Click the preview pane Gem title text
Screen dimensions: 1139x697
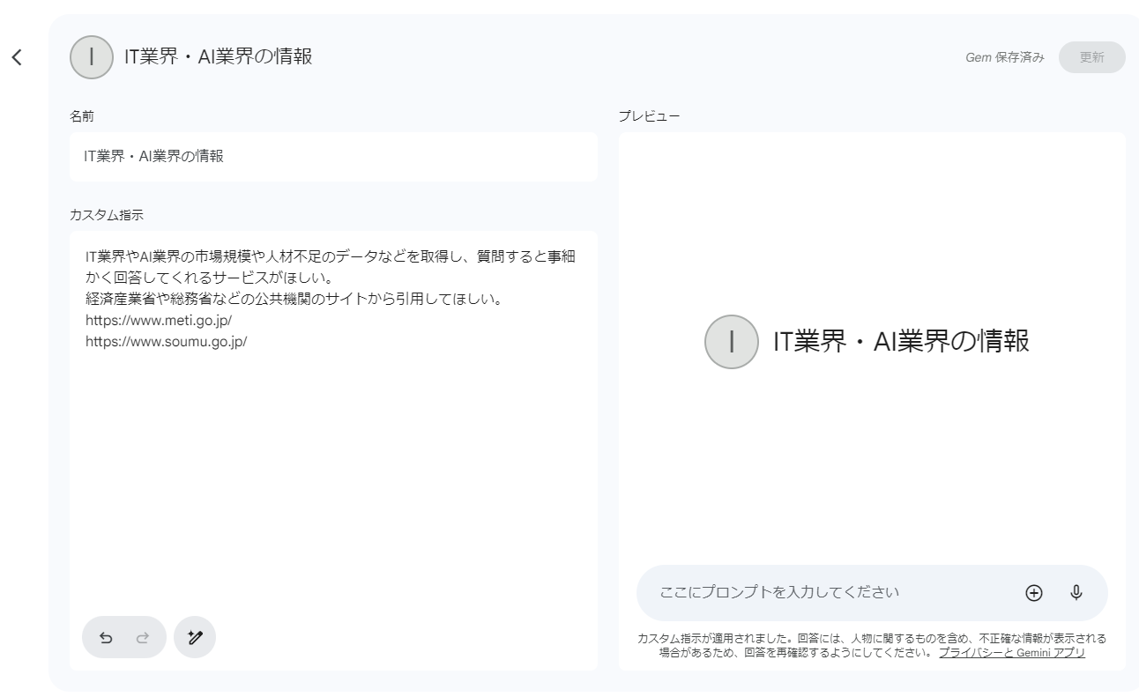tap(901, 342)
